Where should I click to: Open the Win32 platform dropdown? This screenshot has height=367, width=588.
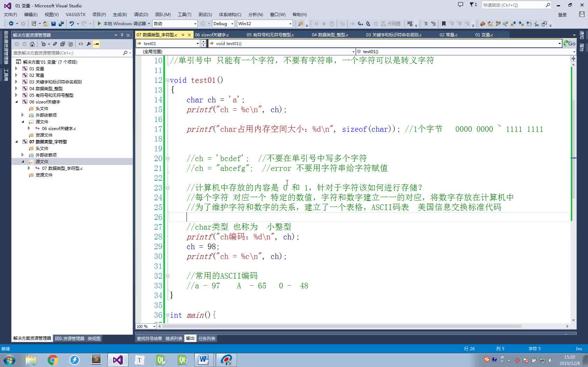coord(265,23)
